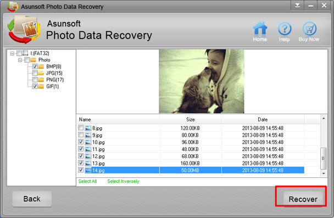Click the image icon of 13.jpg
Viewport: 334px width, 218px height.
[x=88, y=163]
